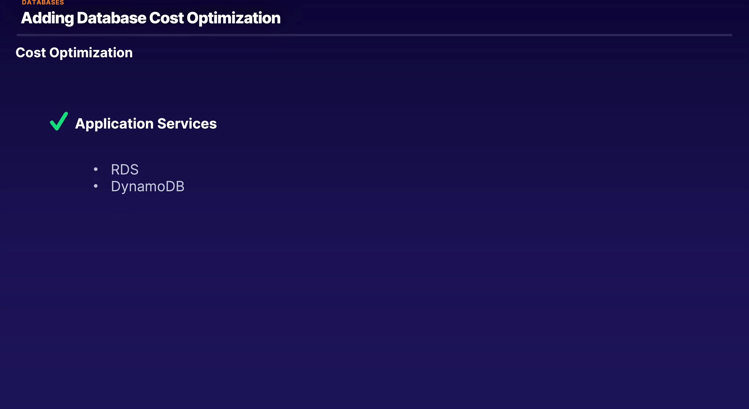Click "Optimization" in the top slide title
The image size is (749, 409).
click(233, 18)
